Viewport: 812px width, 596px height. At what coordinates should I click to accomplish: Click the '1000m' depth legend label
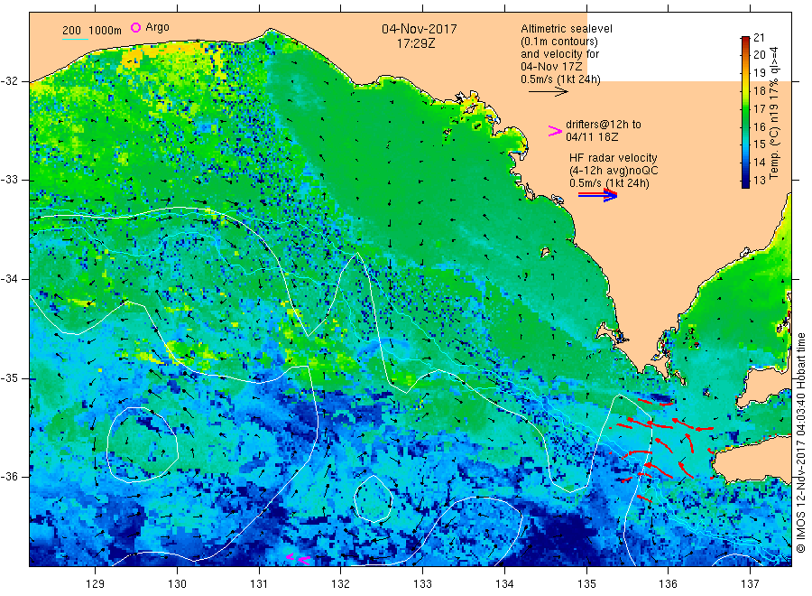106,31
